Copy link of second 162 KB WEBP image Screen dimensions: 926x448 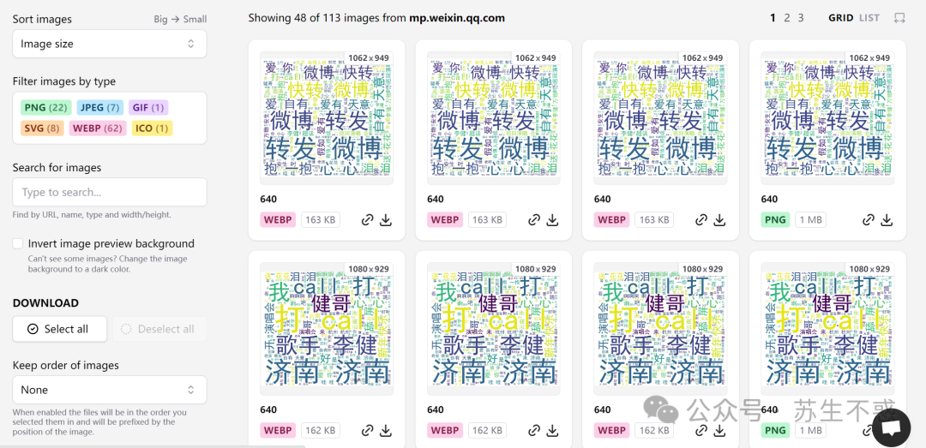point(534,430)
